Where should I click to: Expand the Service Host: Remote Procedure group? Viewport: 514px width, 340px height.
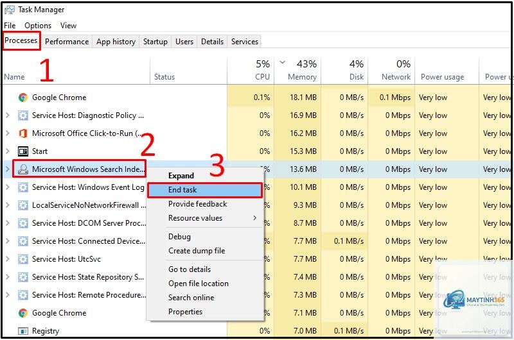[8, 295]
